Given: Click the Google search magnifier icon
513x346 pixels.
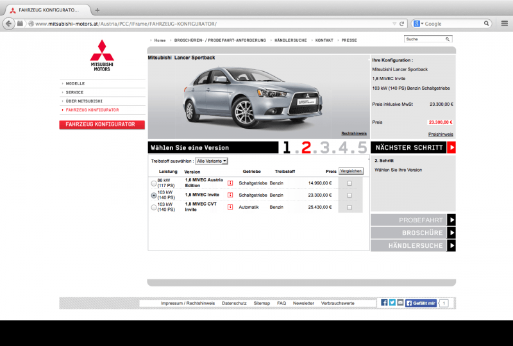Looking at the screenshot, I should pyautogui.click(x=486, y=24).
